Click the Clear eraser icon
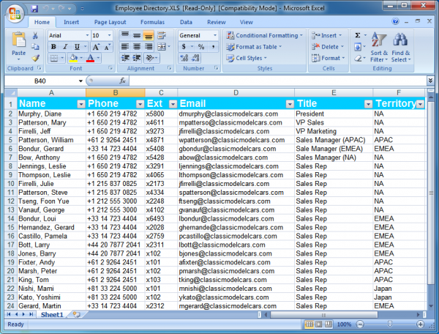Image resolution: width=439 pixels, height=334 pixels. [x=358, y=59]
